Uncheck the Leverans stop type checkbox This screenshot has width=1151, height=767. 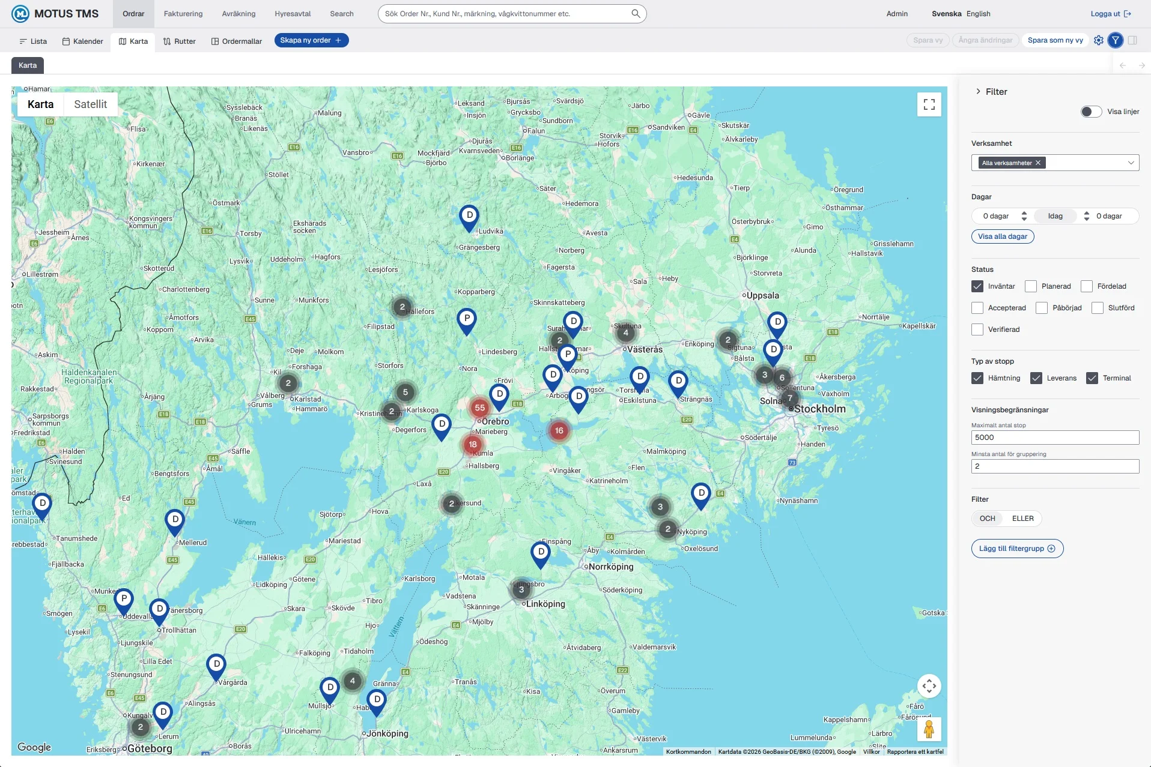(1036, 378)
